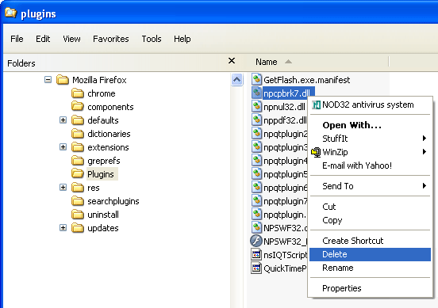Choose Rename from context menu
Viewport: 438px width, 308px height.
pos(370,268)
